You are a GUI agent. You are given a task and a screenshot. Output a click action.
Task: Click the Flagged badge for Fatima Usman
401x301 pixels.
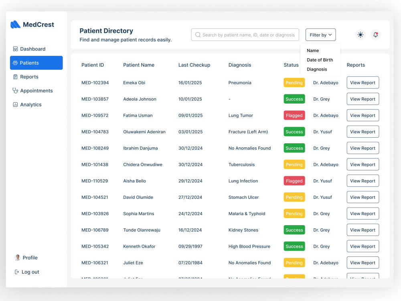click(x=294, y=116)
